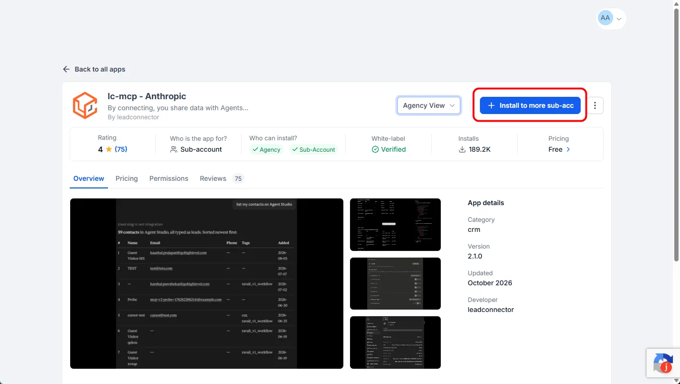Click the Verified check icon
Screen dimensions: 680x384
coord(375,149)
